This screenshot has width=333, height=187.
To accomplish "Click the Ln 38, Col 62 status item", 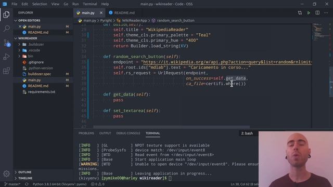I will (245, 184).
